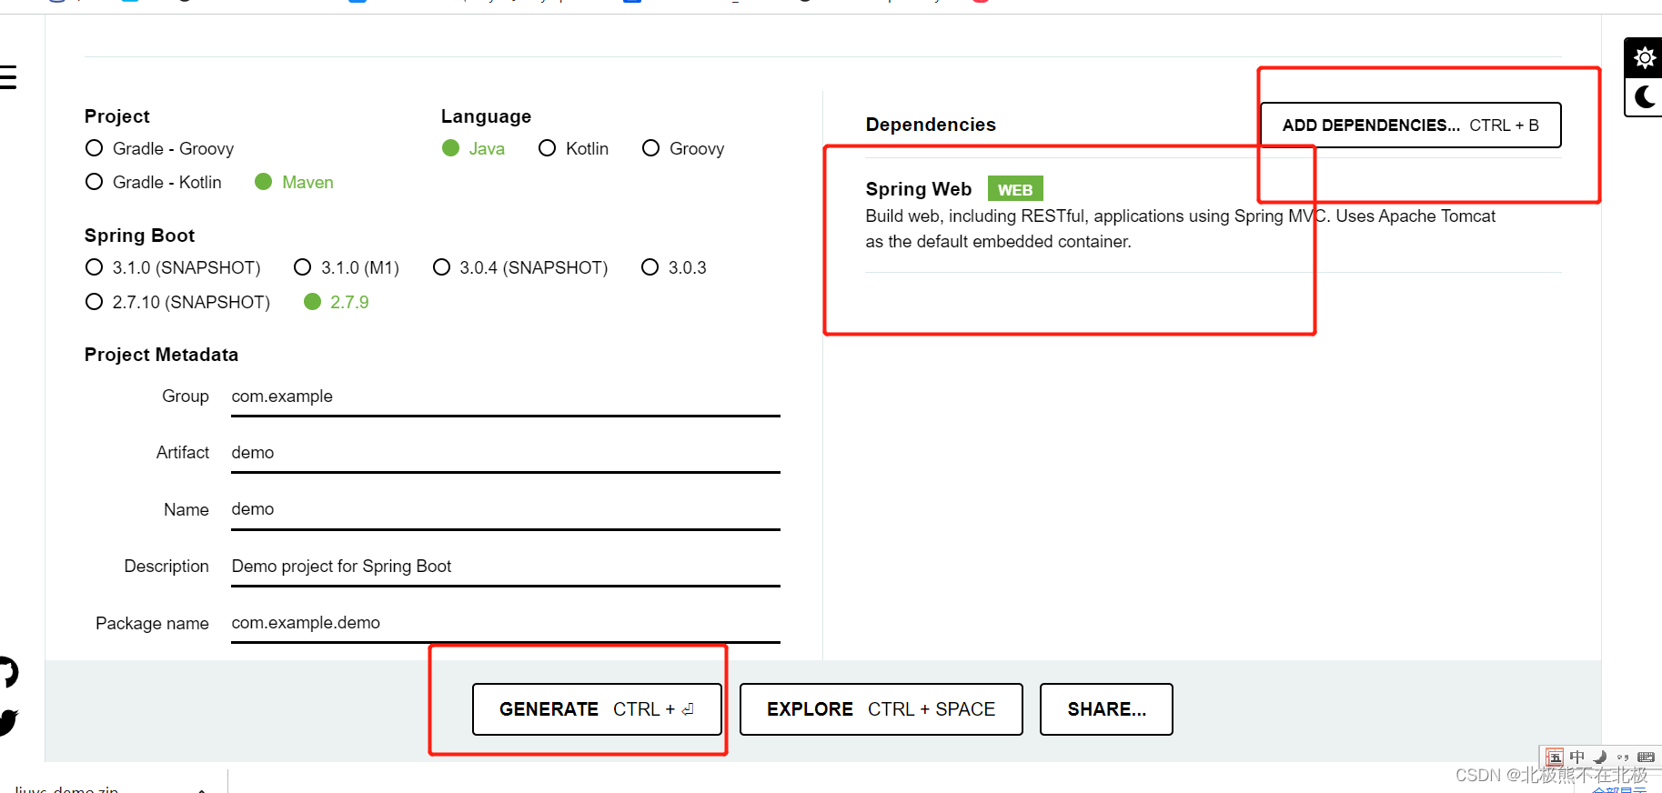Choose Kotlin as the language
Screen dimensions: 1662x793
pos(573,148)
